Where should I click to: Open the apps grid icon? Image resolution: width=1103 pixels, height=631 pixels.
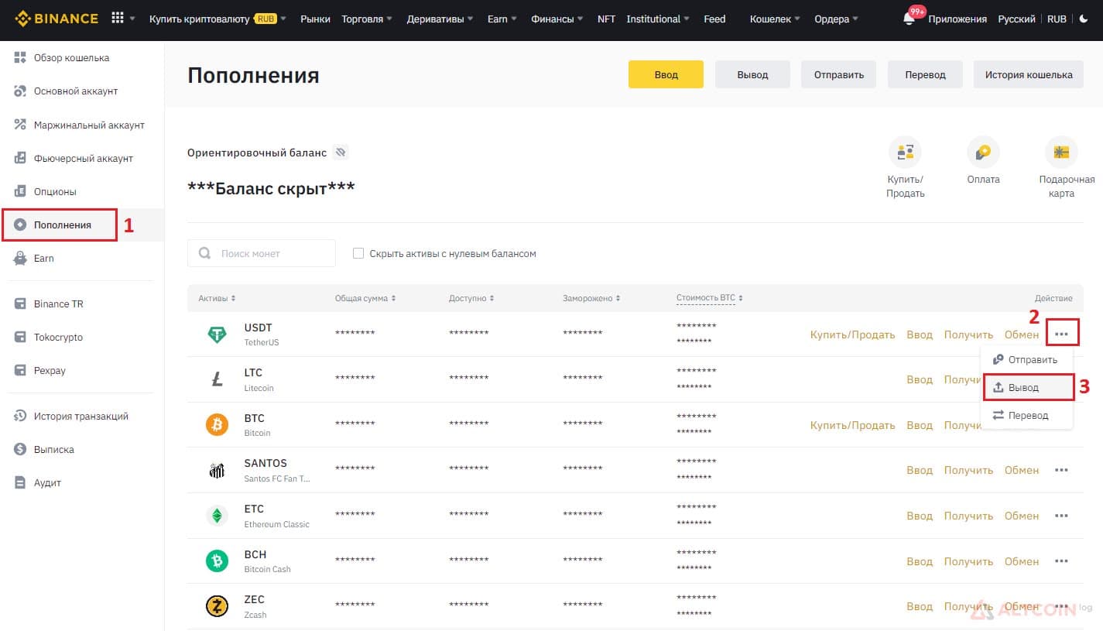click(x=118, y=18)
